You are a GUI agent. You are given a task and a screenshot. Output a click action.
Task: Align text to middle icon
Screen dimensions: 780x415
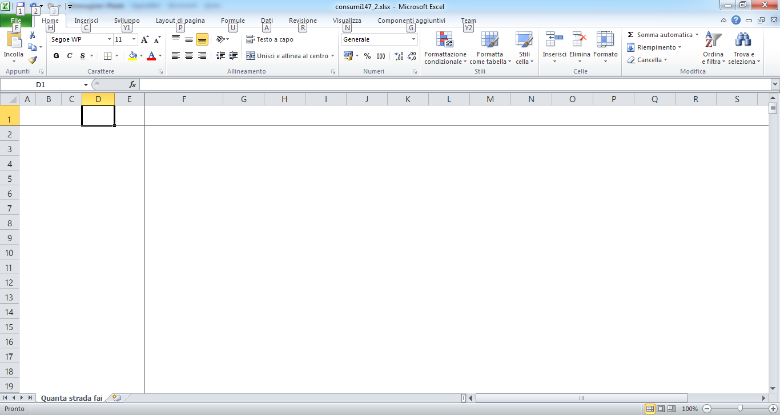189,39
